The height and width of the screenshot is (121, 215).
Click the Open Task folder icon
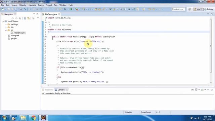click(x=100, y=9)
